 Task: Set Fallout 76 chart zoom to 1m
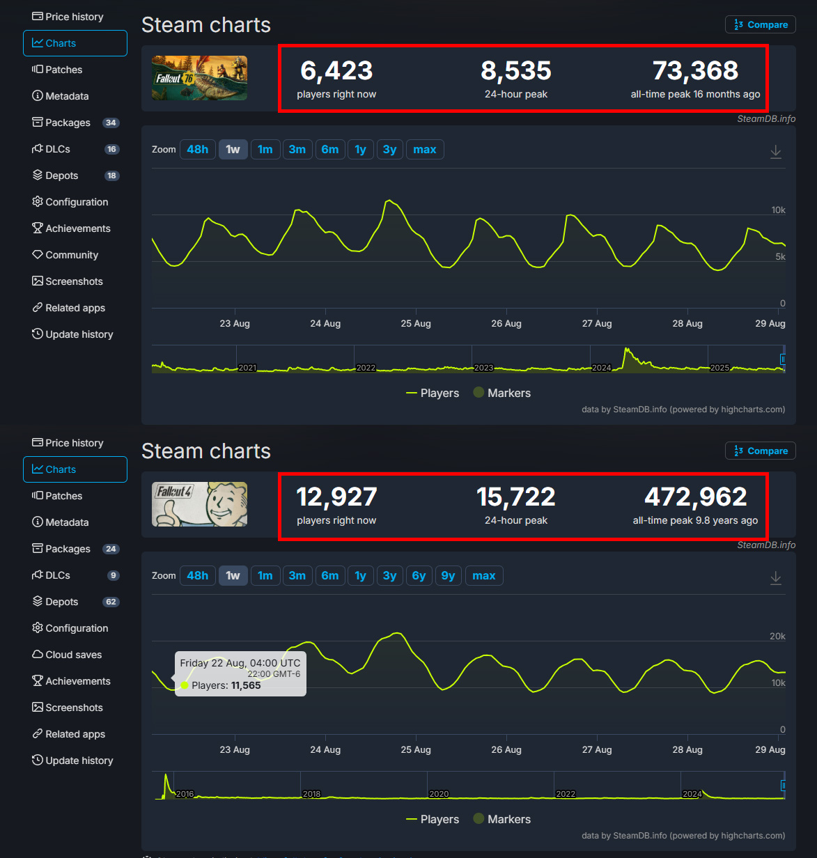(x=265, y=149)
